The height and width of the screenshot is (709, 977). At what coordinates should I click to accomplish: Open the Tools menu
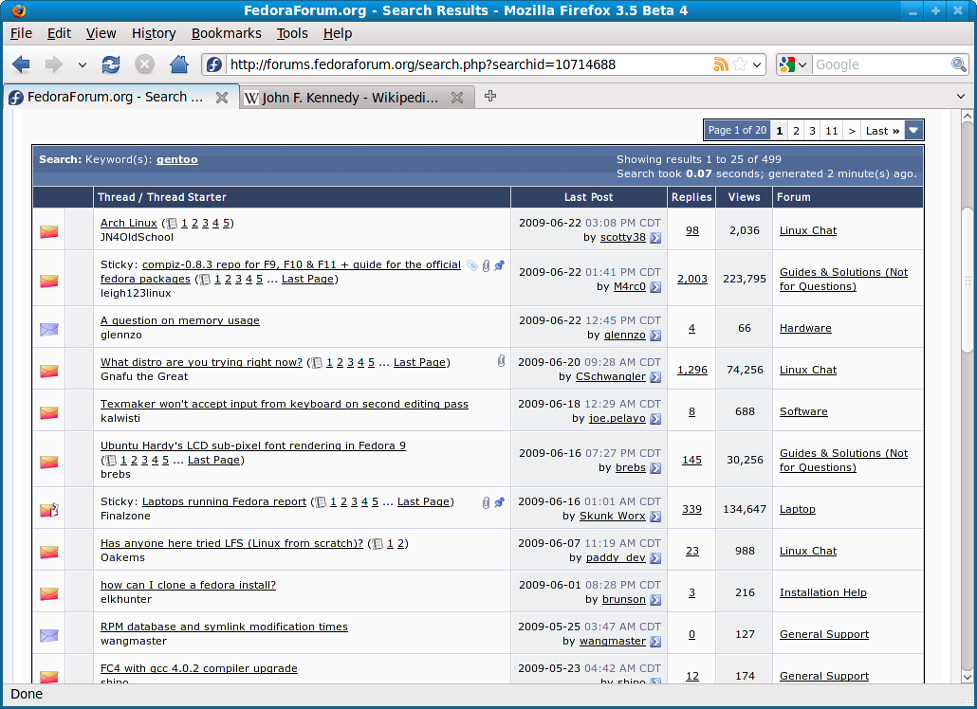292,33
